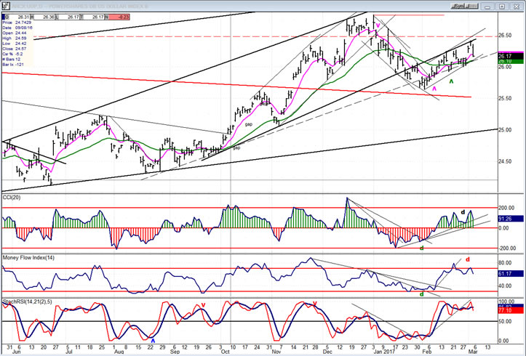The width and height of the screenshot is (526, 356).
Task: Click the green 26.10 moving average tag
Action: coord(506,62)
